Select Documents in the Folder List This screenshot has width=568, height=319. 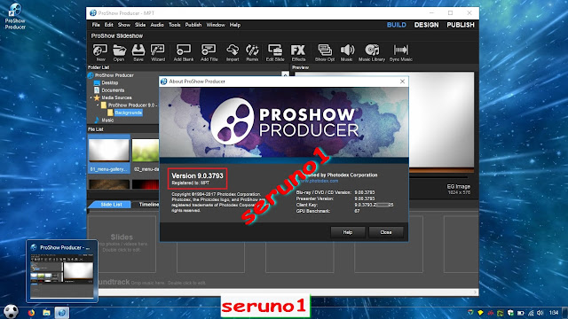[x=113, y=90]
